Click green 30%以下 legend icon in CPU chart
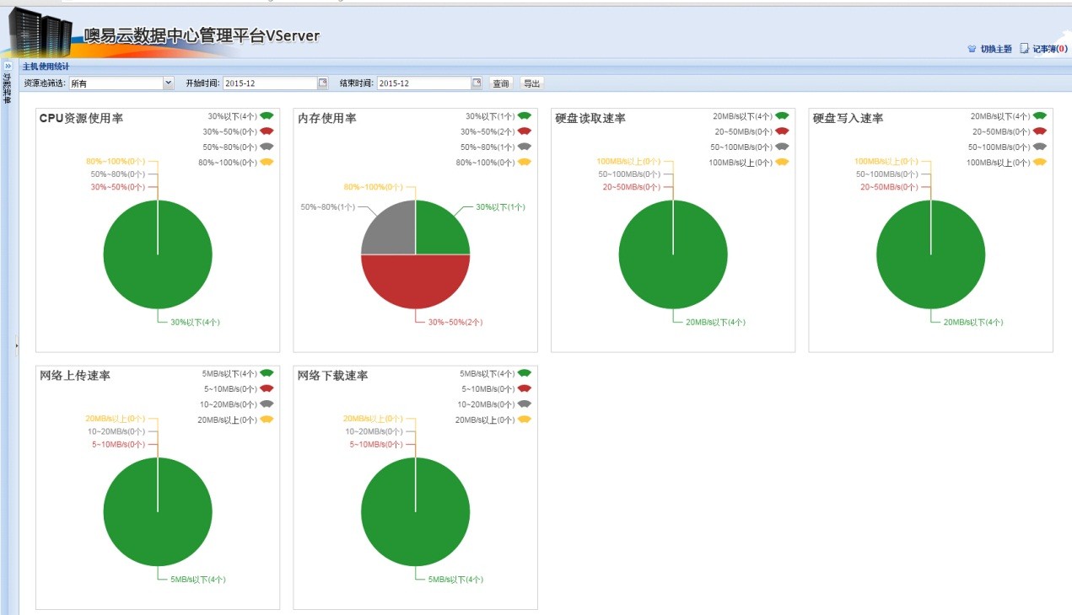Viewport: 1072px width, 615px height. click(x=267, y=115)
